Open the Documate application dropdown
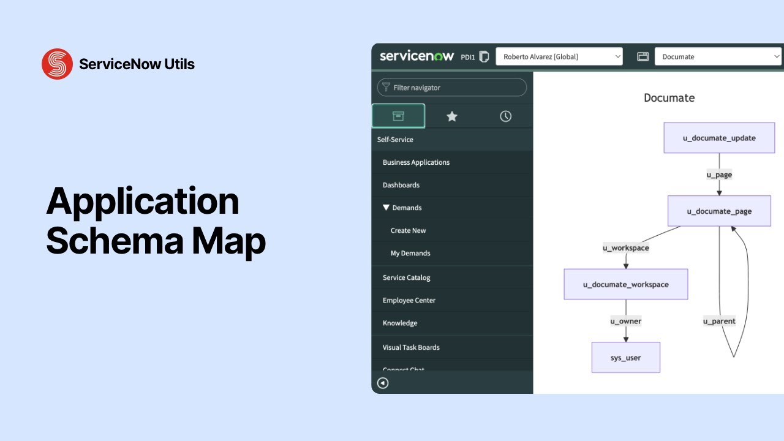The width and height of the screenshot is (784, 441). point(718,56)
